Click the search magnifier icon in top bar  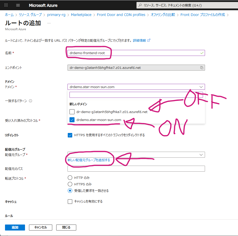tap(140, 5)
